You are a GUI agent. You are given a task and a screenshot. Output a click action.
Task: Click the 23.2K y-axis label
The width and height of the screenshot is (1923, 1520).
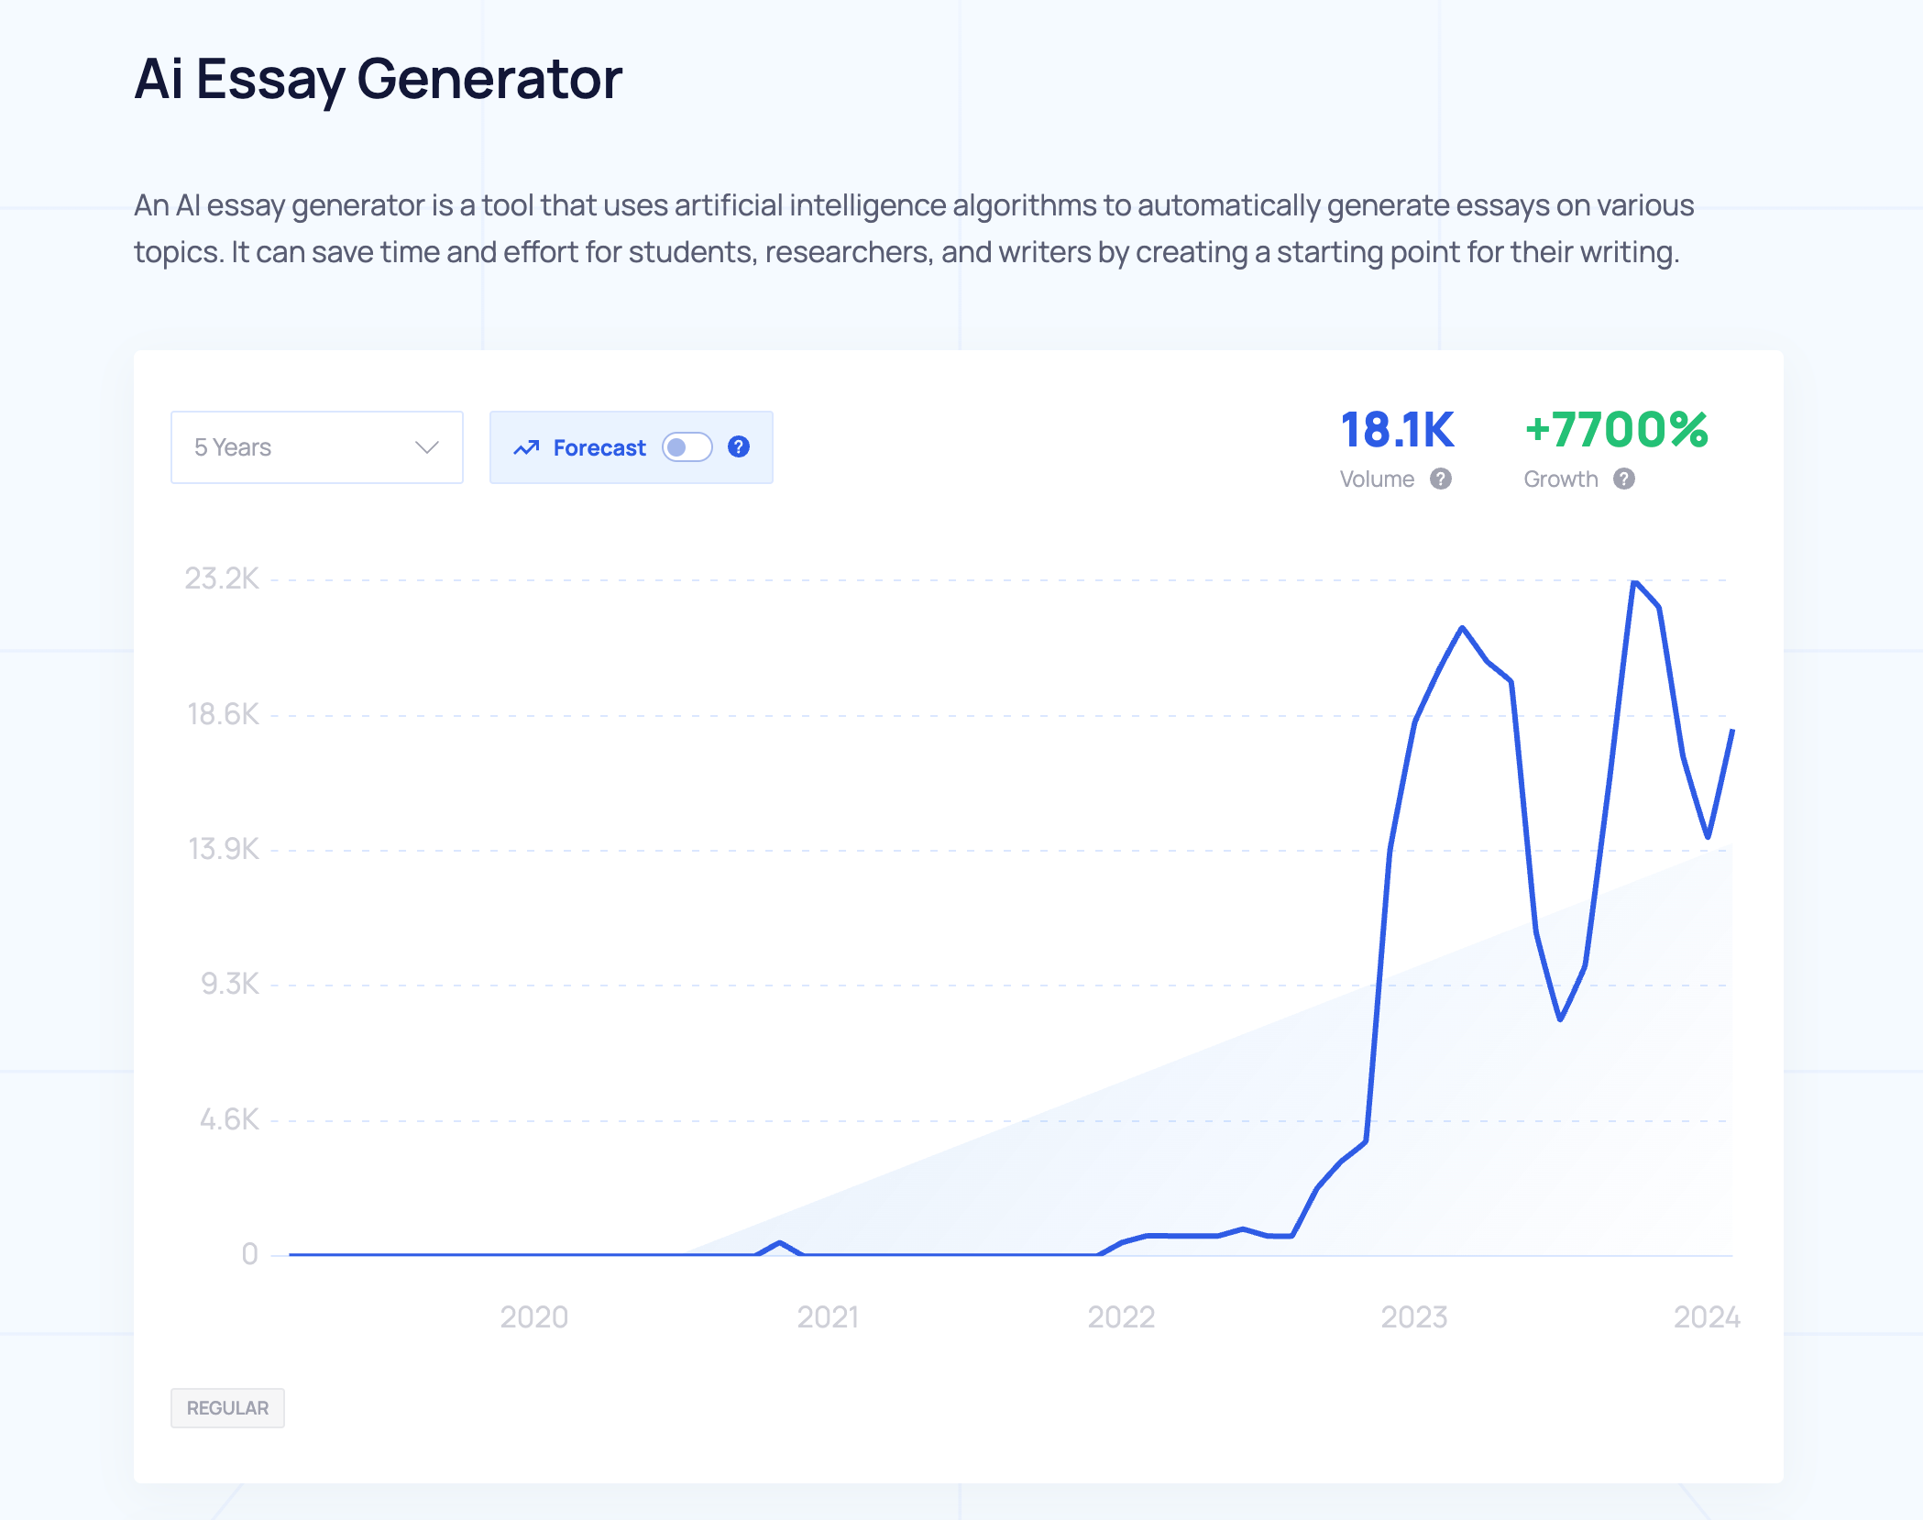[x=222, y=578]
